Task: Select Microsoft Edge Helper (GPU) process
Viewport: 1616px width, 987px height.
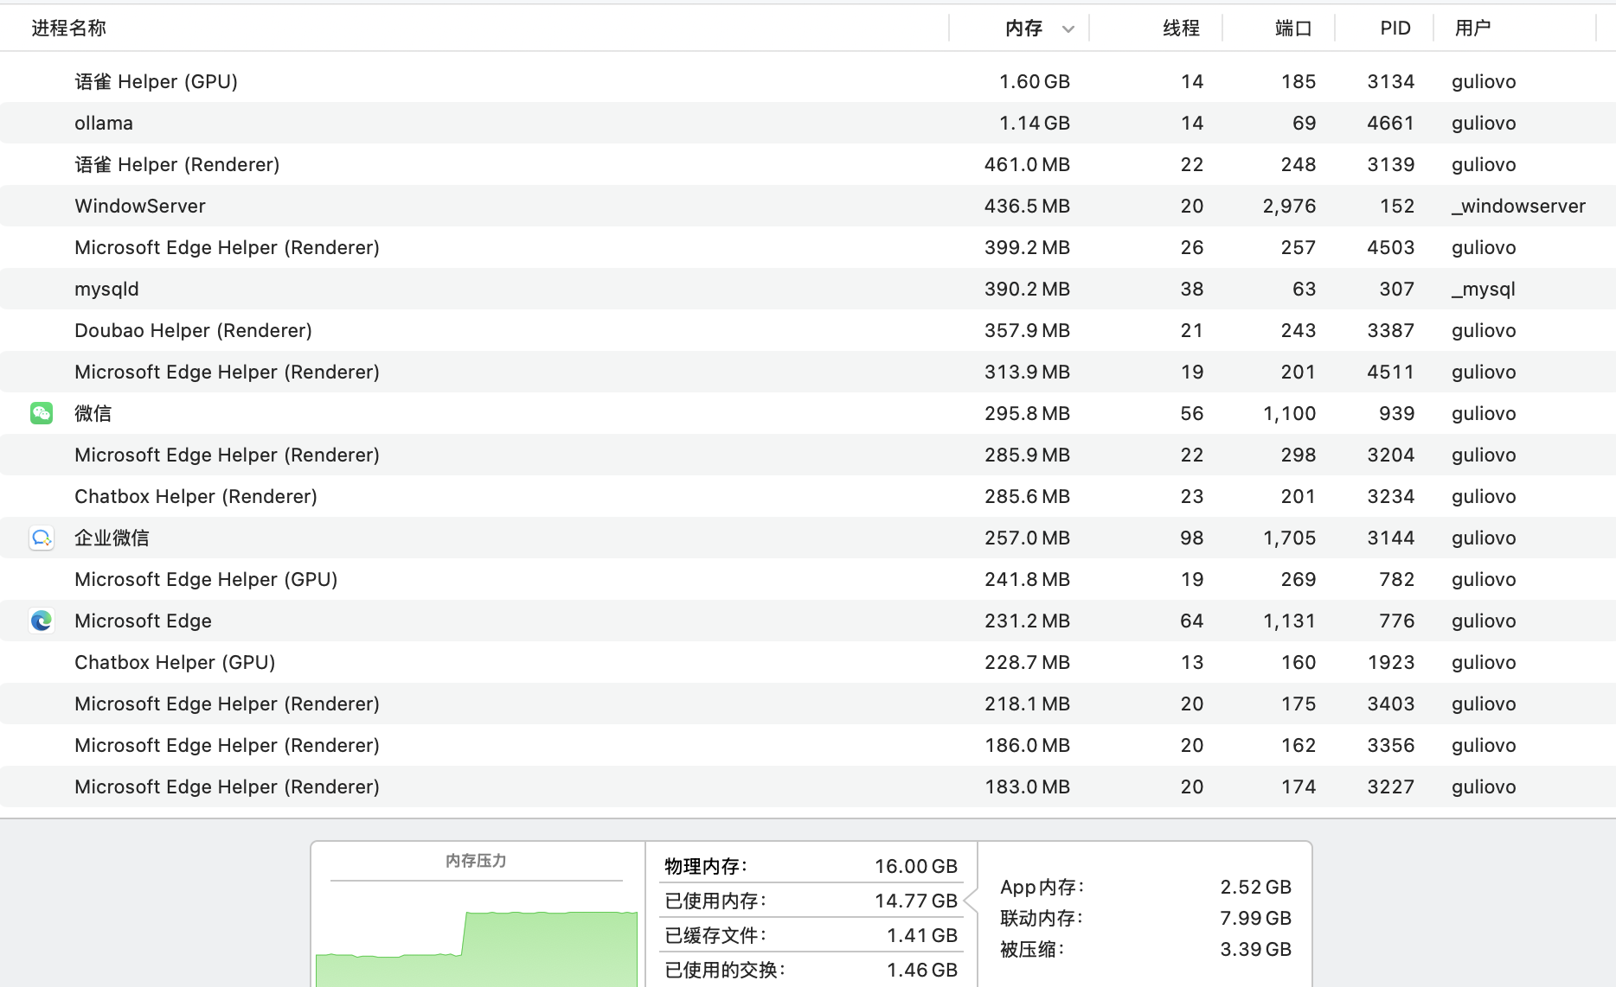Action: pos(808,579)
